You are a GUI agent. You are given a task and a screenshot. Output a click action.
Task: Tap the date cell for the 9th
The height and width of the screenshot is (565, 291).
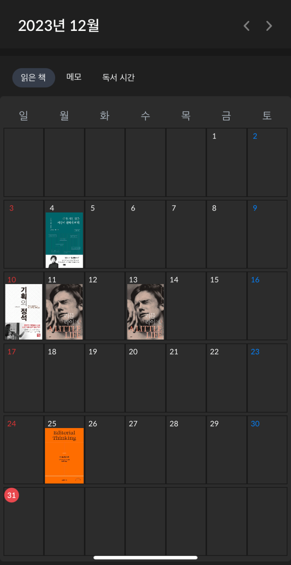click(x=267, y=234)
